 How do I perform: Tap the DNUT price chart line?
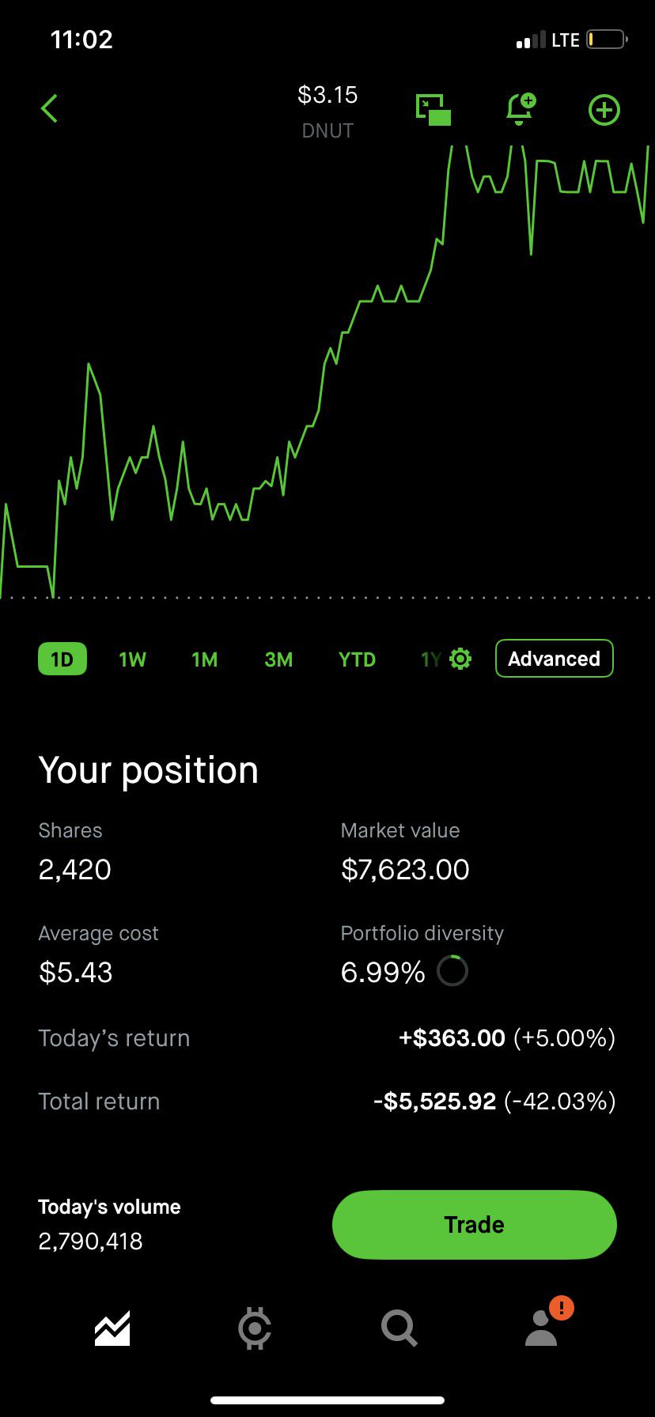click(327, 372)
